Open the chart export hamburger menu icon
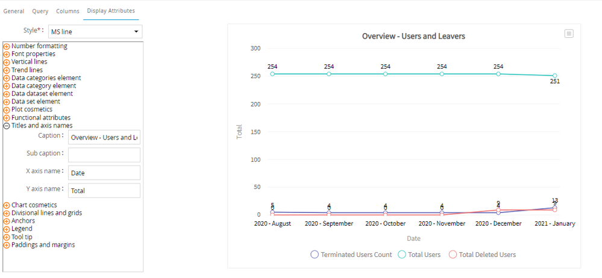The width and height of the screenshot is (602, 278). [x=569, y=34]
